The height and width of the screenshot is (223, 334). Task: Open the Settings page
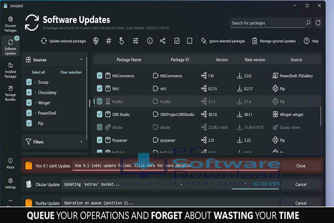pos(10,184)
